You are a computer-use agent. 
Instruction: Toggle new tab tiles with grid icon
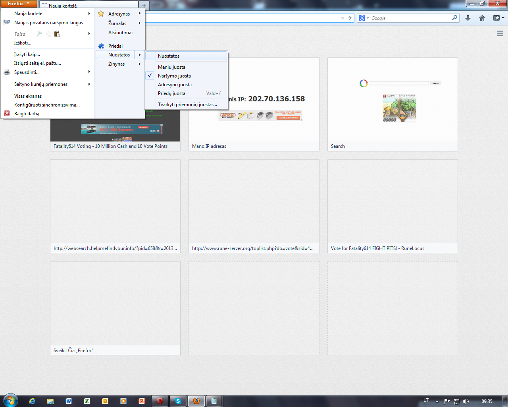pyautogui.click(x=500, y=34)
